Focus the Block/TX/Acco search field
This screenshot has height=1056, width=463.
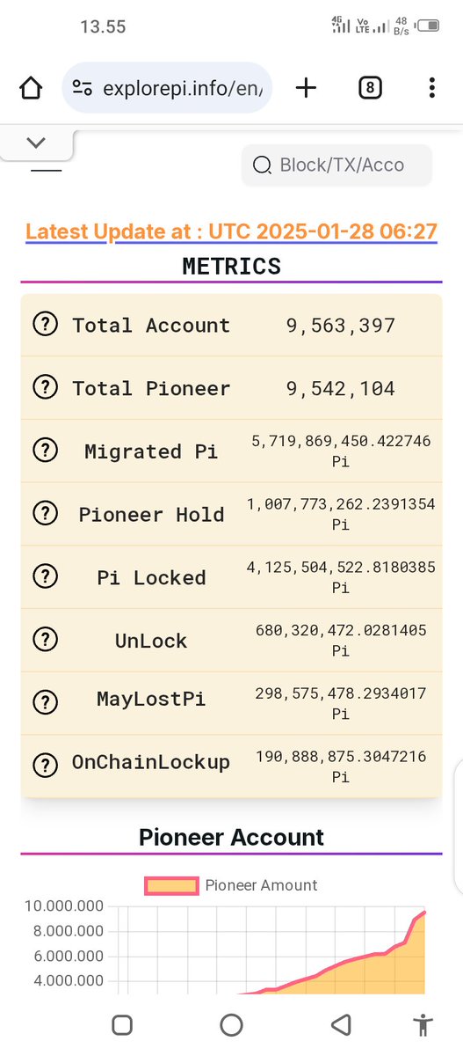click(337, 165)
